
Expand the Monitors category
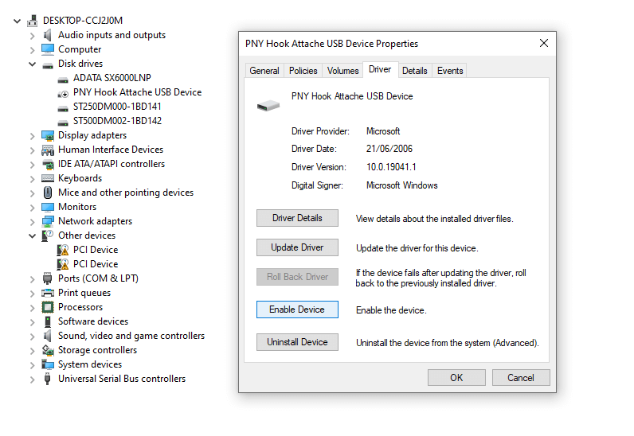(33, 208)
